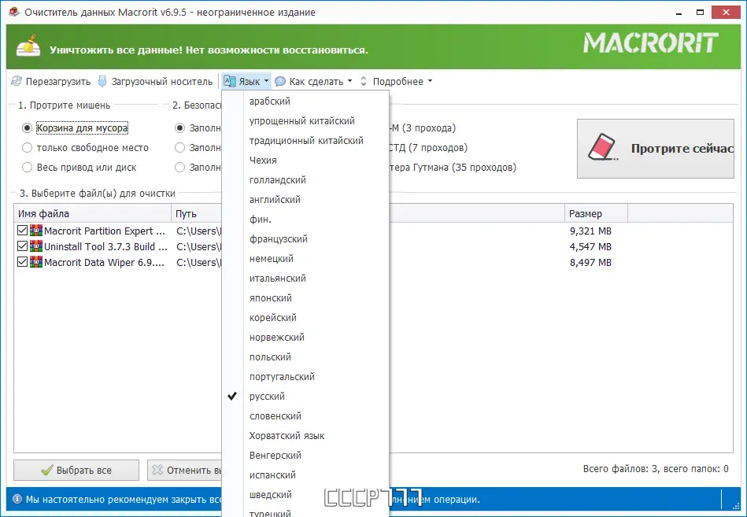747x517 pixels.
Task: Choose шведский language entry
Action: (305, 495)
